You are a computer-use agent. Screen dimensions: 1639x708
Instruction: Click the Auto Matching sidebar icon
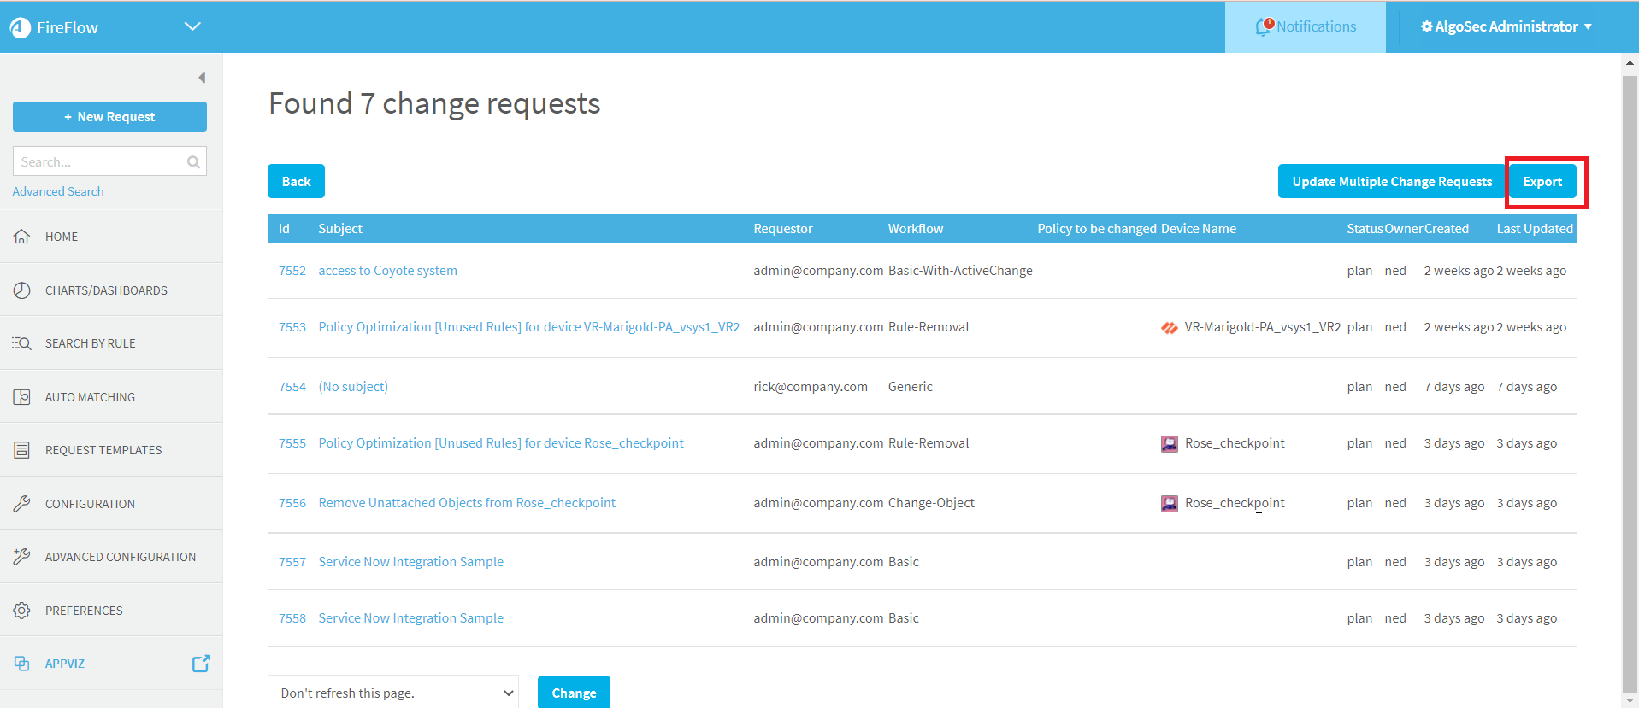pyautogui.click(x=22, y=397)
